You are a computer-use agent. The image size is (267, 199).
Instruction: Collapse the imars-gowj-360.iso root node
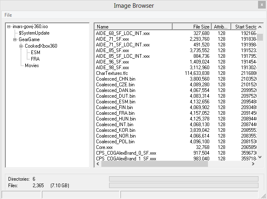pyautogui.click(x=9, y=26)
